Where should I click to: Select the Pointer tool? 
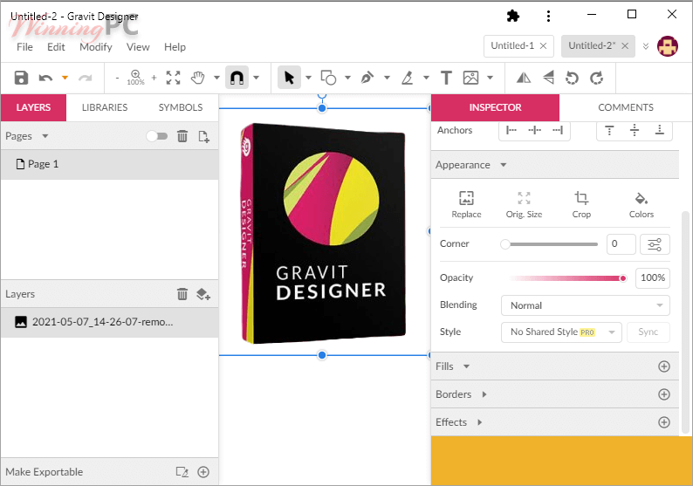tap(289, 78)
